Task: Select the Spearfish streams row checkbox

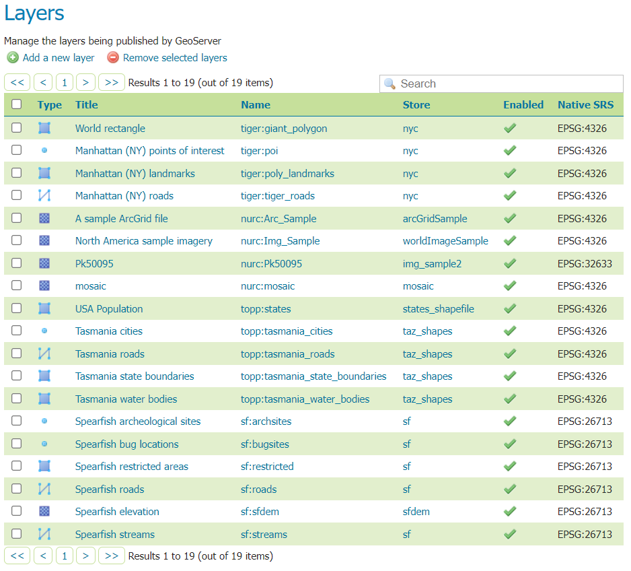Action: (17, 535)
